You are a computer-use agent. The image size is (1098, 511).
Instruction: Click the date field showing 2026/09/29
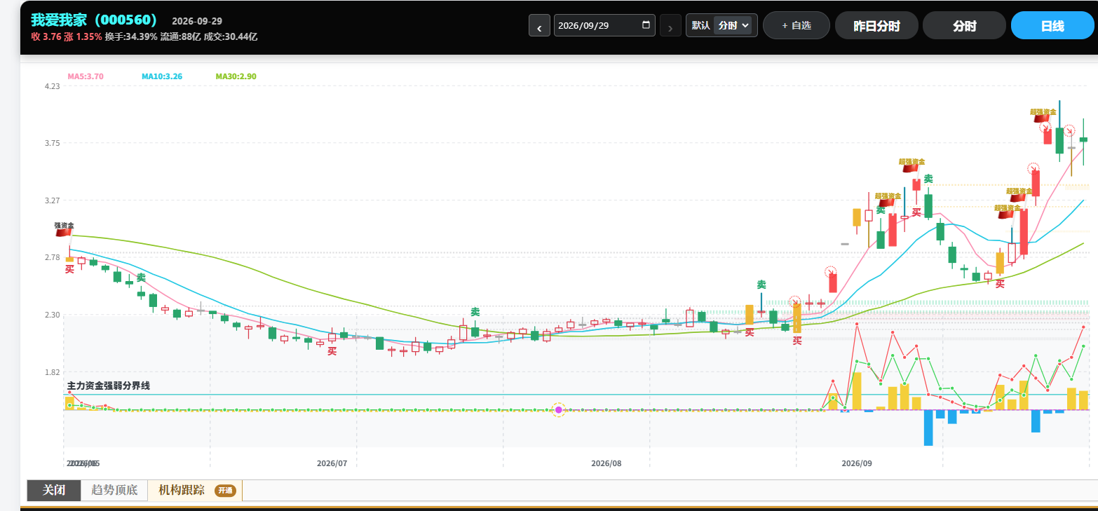(x=604, y=25)
